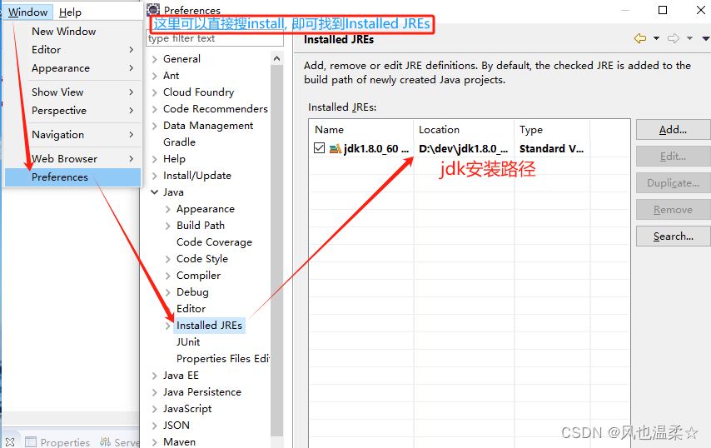Open the forward history dropdown arrow
711x448 pixels.
click(x=689, y=38)
